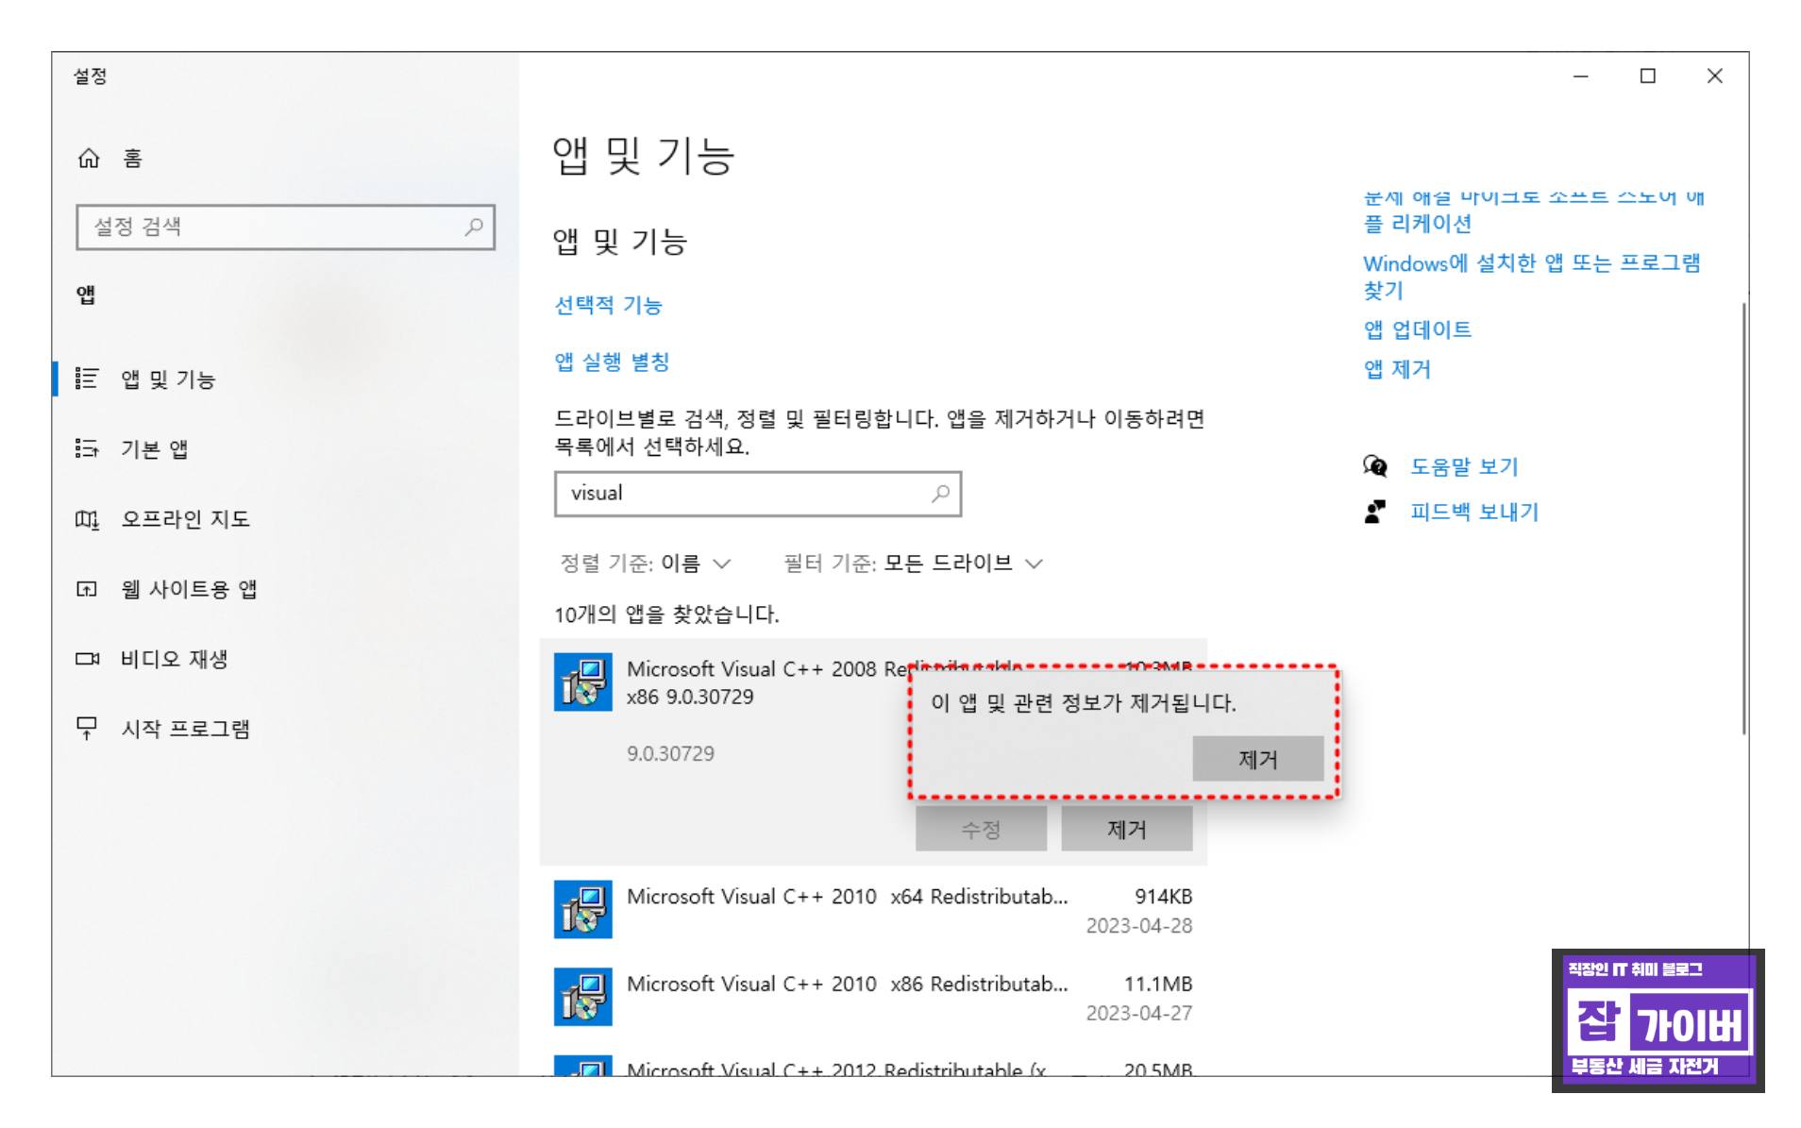The width and height of the screenshot is (1801, 1128).
Task: Click the magnifier in the app list search
Action: point(940,493)
